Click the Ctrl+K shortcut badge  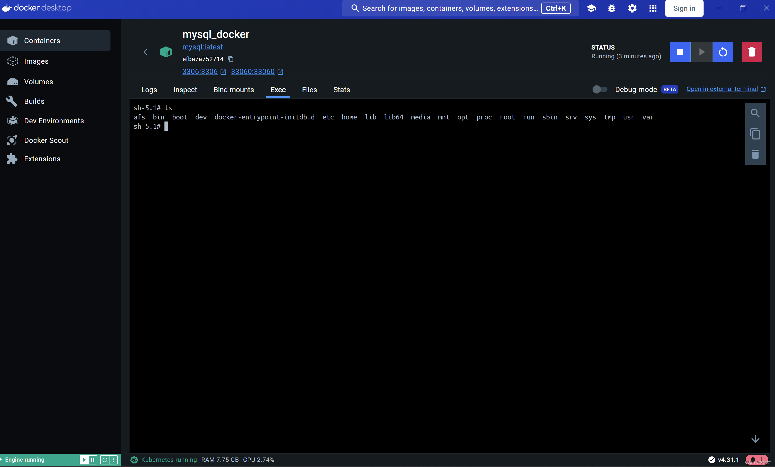[556, 8]
